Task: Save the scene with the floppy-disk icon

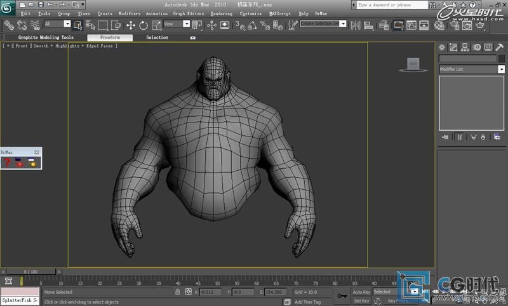Action: 41,4
